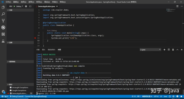This screenshot has width=184, height=99.
Task: Open the Debug configuration dropdown
Action: coord(19,6)
